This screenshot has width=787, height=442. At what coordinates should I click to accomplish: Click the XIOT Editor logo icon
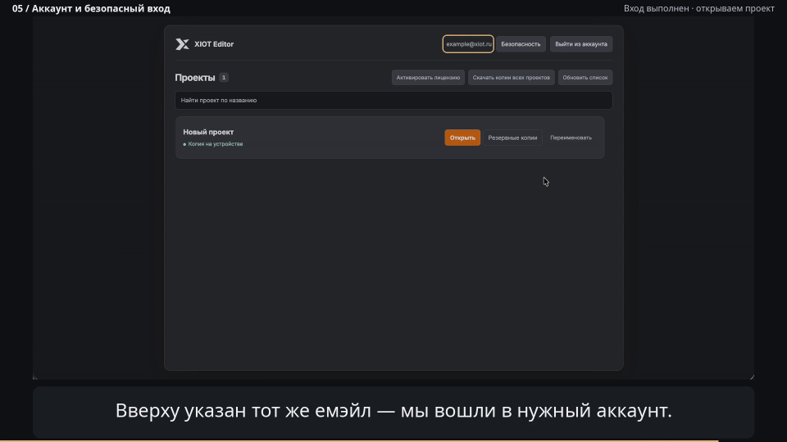pyautogui.click(x=182, y=44)
